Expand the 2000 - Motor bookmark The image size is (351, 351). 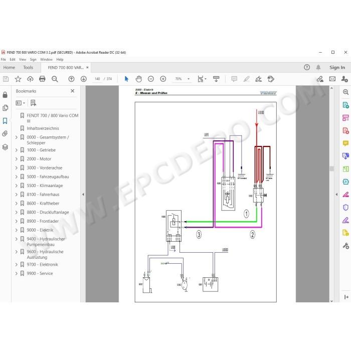(17, 159)
